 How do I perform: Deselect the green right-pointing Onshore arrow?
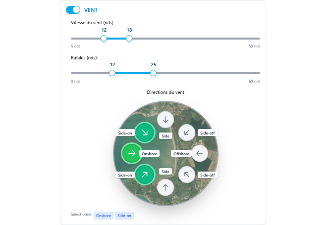point(131,153)
